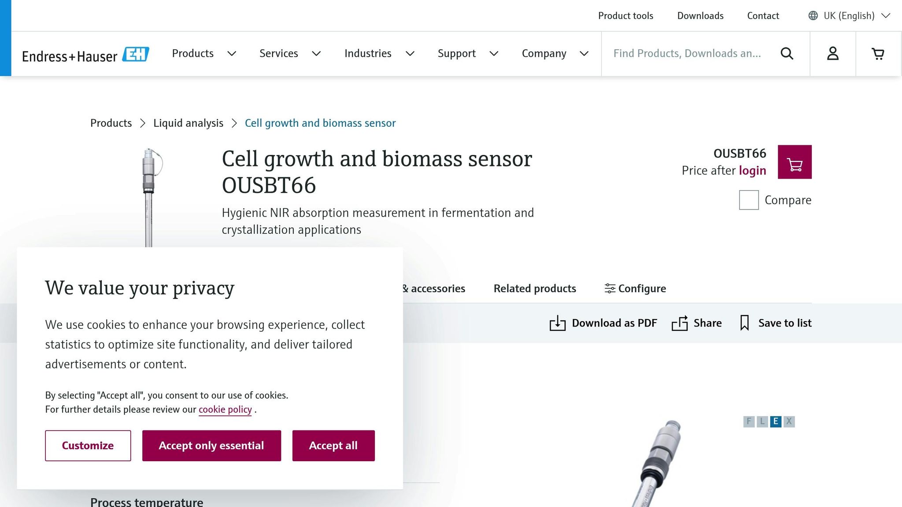The width and height of the screenshot is (902, 507).
Task: Click the Endress+Hauser logo
Action: [85, 55]
